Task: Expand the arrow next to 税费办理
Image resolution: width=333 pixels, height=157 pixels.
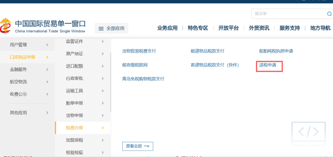Action: [x=103, y=128]
